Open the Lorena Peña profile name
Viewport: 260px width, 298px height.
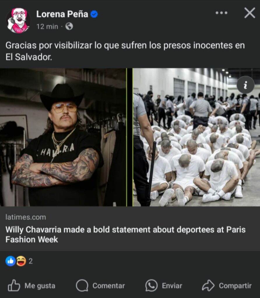tap(62, 14)
